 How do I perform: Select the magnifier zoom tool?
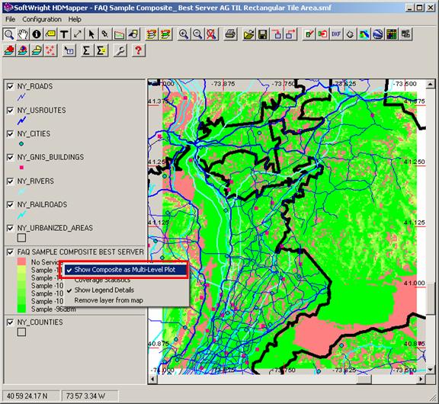coord(9,34)
